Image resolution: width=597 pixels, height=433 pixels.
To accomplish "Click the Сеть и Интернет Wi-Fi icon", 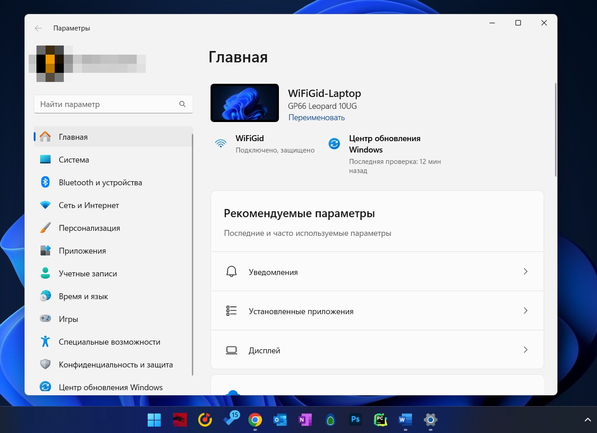I will pyautogui.click(x=45, y=205).
